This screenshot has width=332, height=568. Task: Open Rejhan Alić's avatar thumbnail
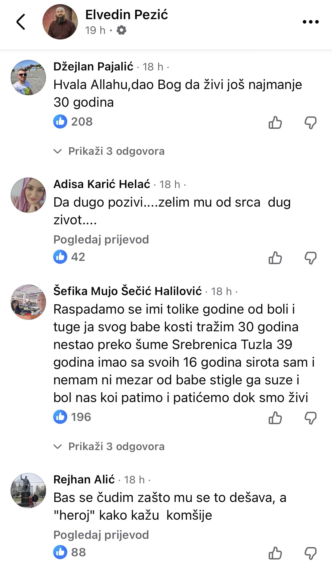[x=28, y=491]
